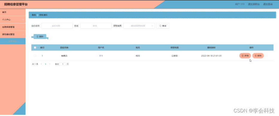Click the 岗位名称 column header

(x=64, y=47)
